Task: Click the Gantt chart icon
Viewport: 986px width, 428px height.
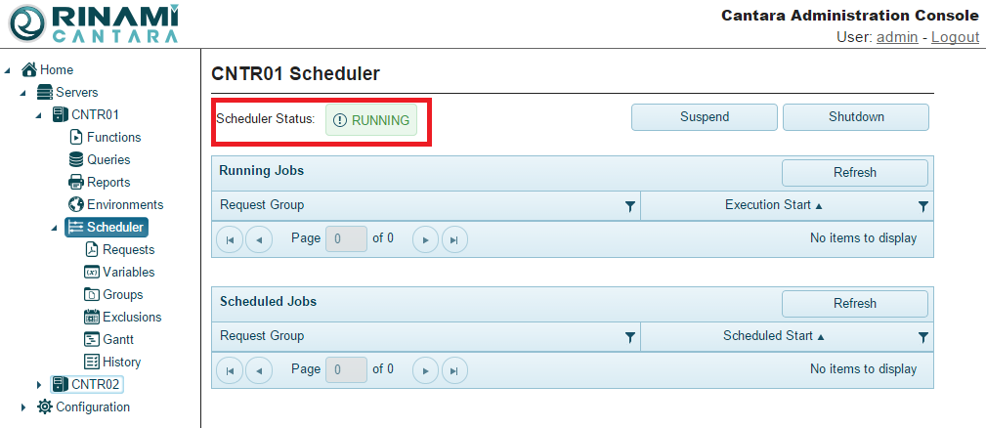Action: coord(92,340)
